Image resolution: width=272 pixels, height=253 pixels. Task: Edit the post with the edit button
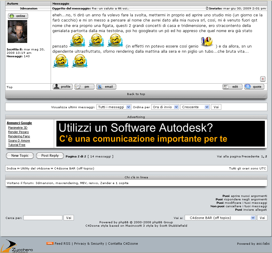click(232, 86)
